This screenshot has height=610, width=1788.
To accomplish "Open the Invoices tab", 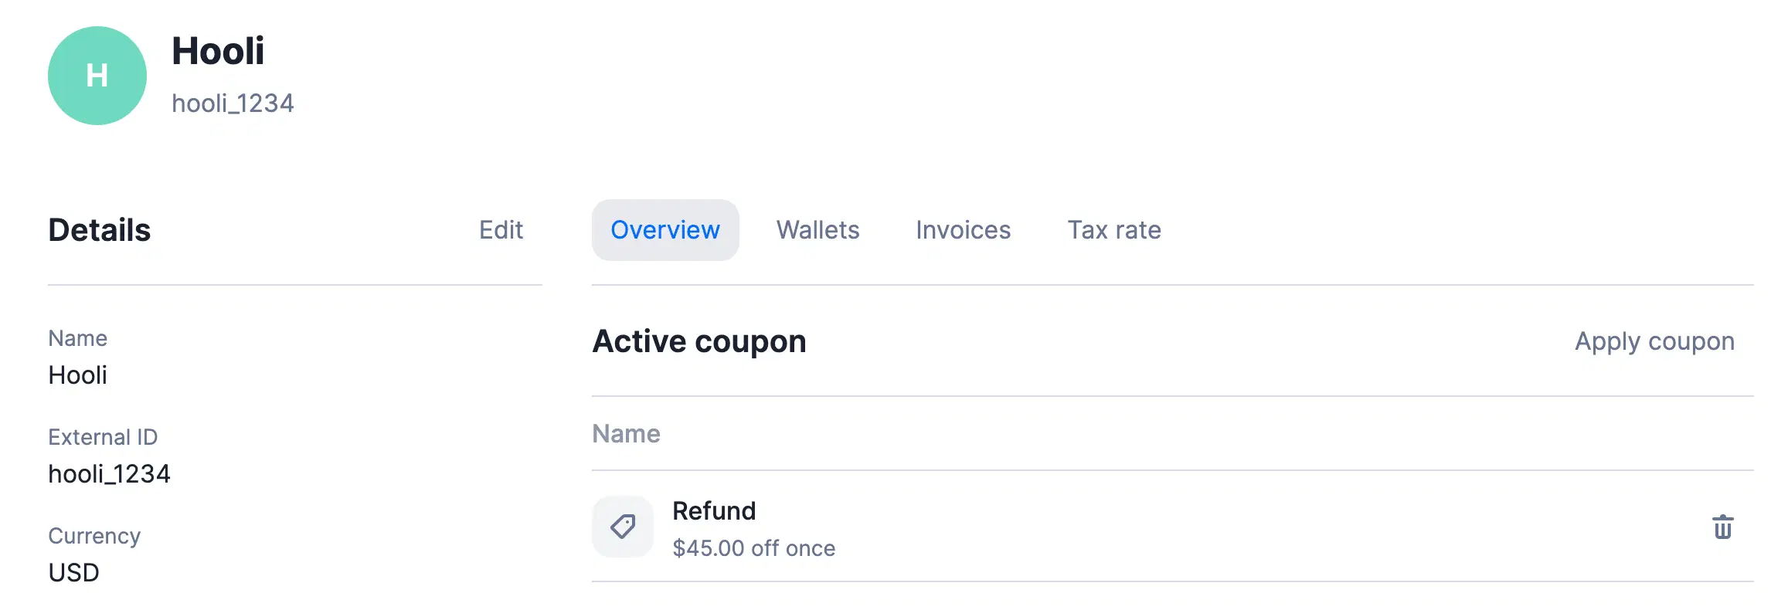I will click(x=963, y=230).
